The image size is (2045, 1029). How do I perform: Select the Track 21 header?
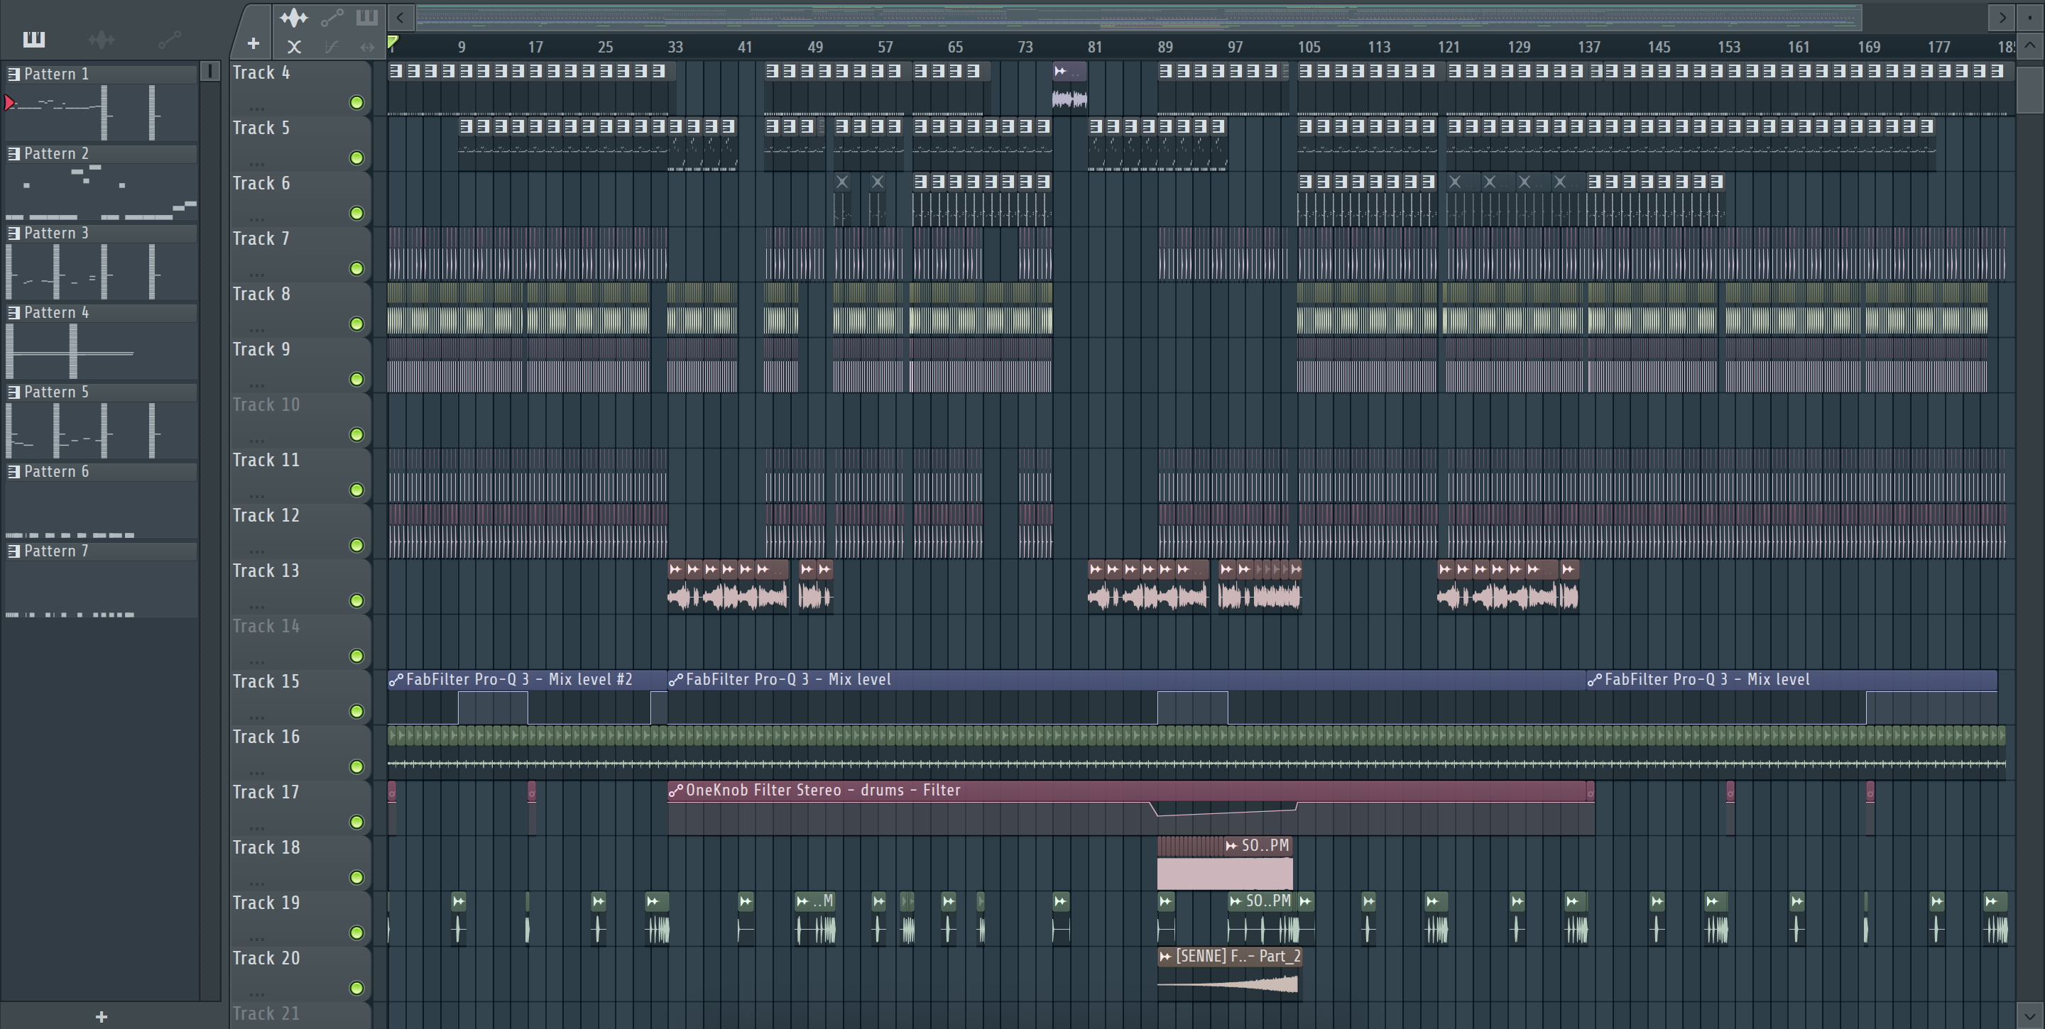[x=300, y=1016]
